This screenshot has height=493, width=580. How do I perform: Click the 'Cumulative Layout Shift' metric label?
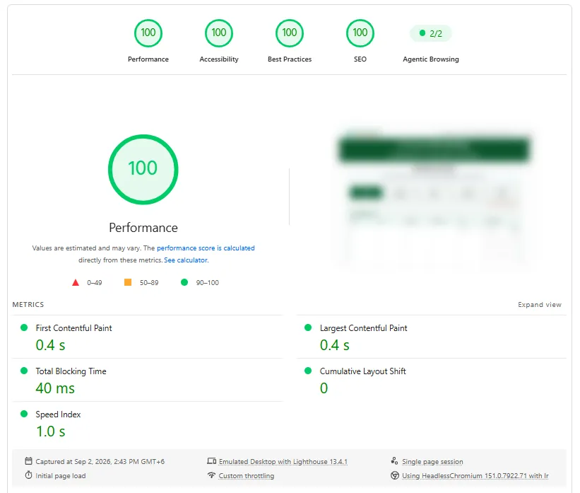coord(363,371)
